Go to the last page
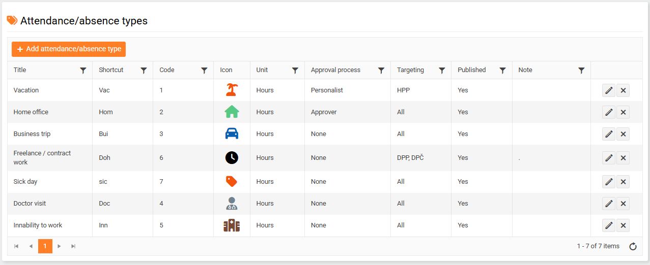Screen dimensions: 650x265 click(73, 246)
